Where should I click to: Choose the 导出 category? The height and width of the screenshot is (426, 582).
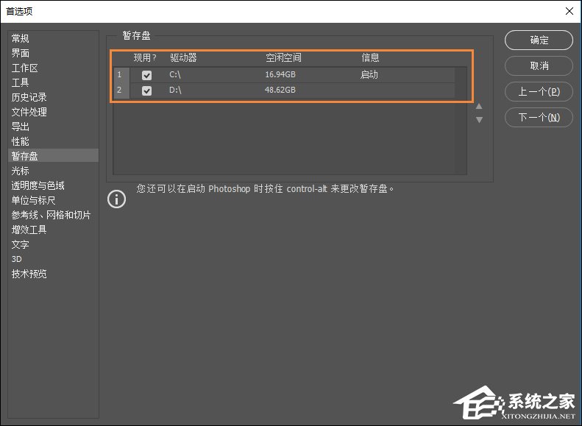[20, 127]
